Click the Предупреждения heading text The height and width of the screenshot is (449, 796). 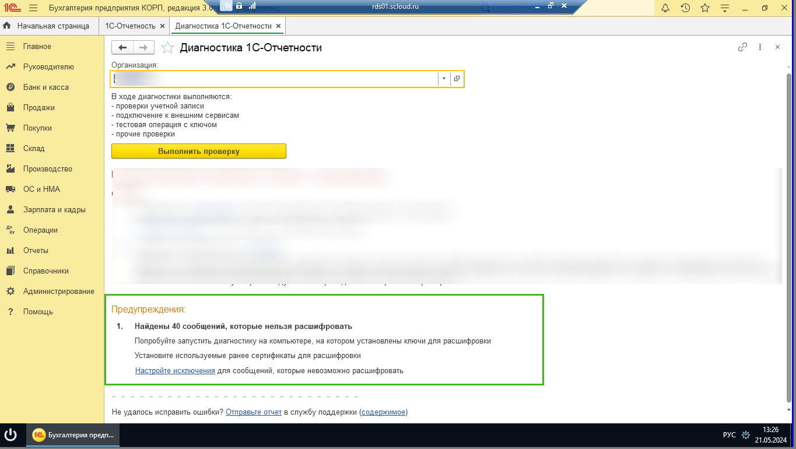click(x=149, y=310)
